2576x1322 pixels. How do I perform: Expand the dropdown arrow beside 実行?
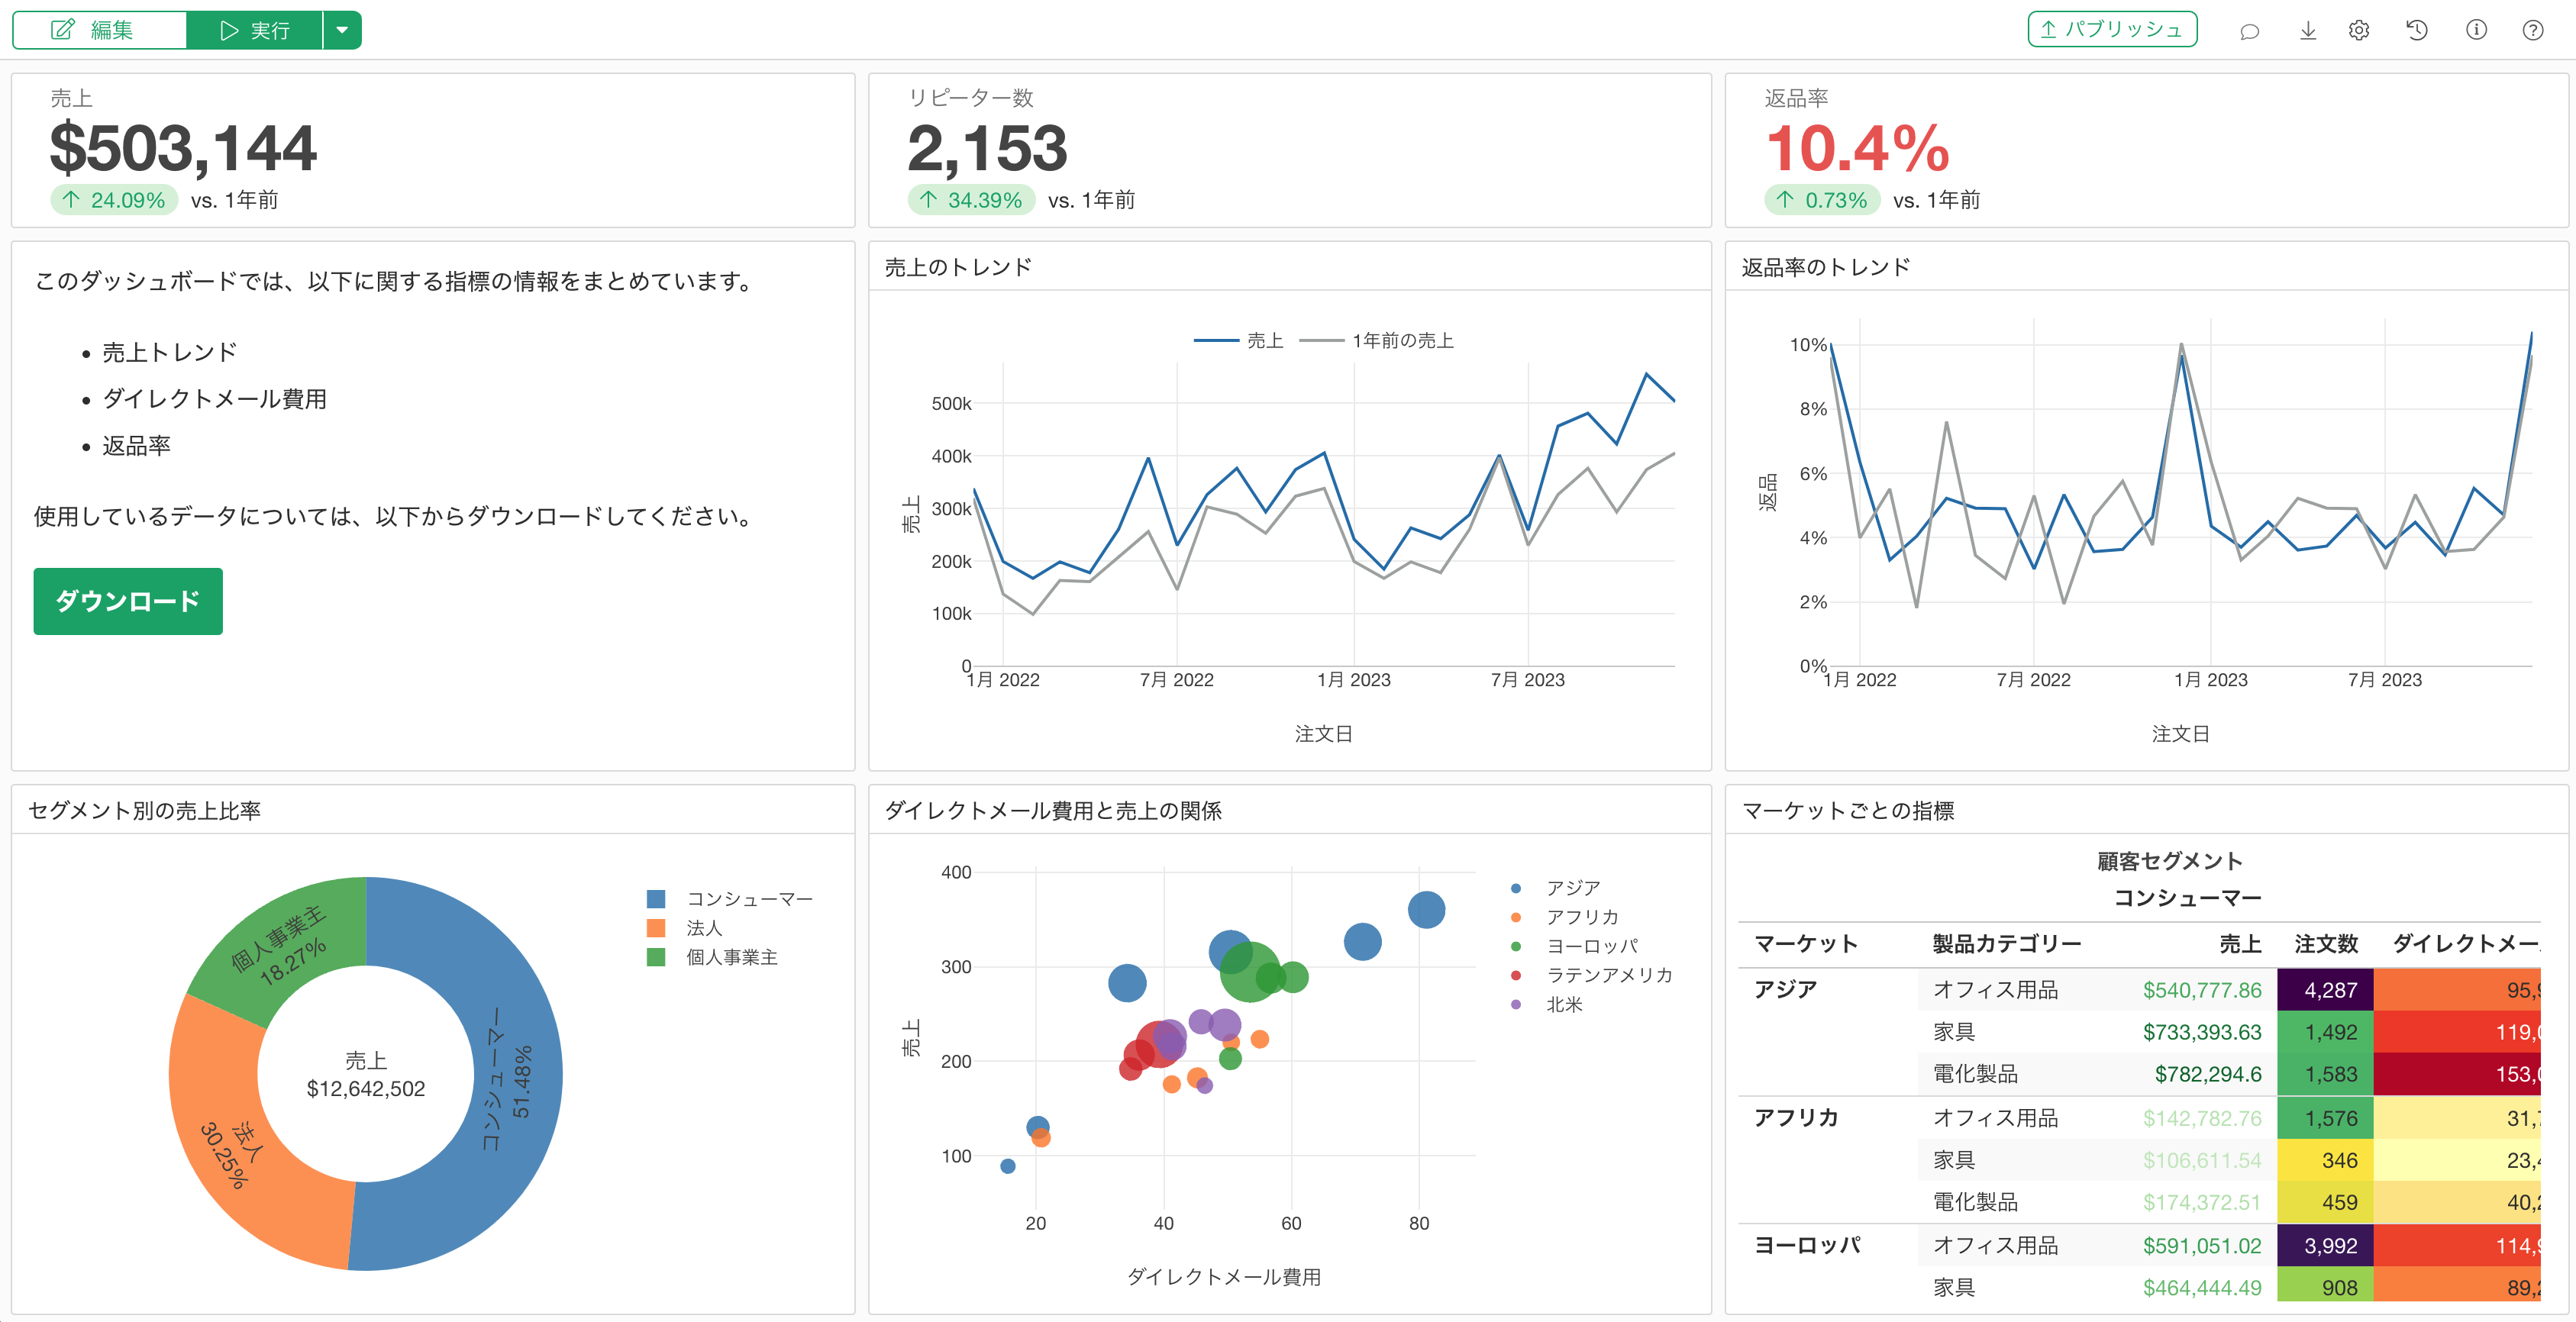click(x=342, y=30)
